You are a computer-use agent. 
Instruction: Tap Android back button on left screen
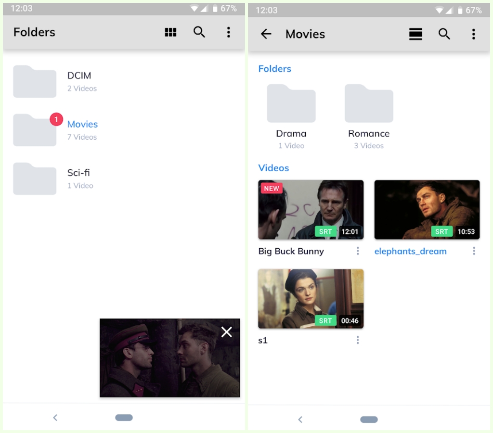[55, 418]
